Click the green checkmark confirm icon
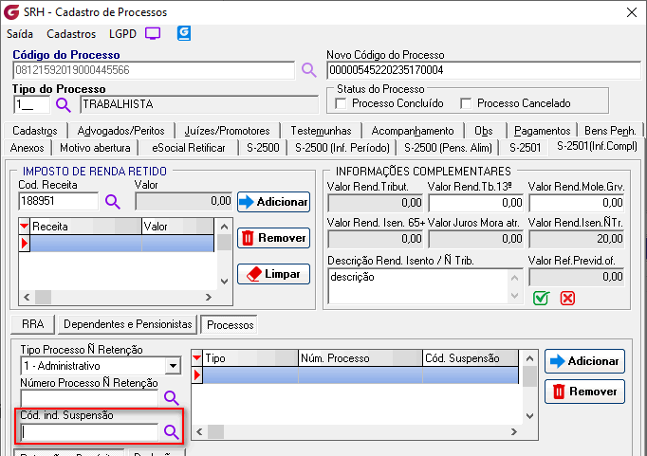The height and width of the screenshot is (456, 647). [x=541, y=299]
